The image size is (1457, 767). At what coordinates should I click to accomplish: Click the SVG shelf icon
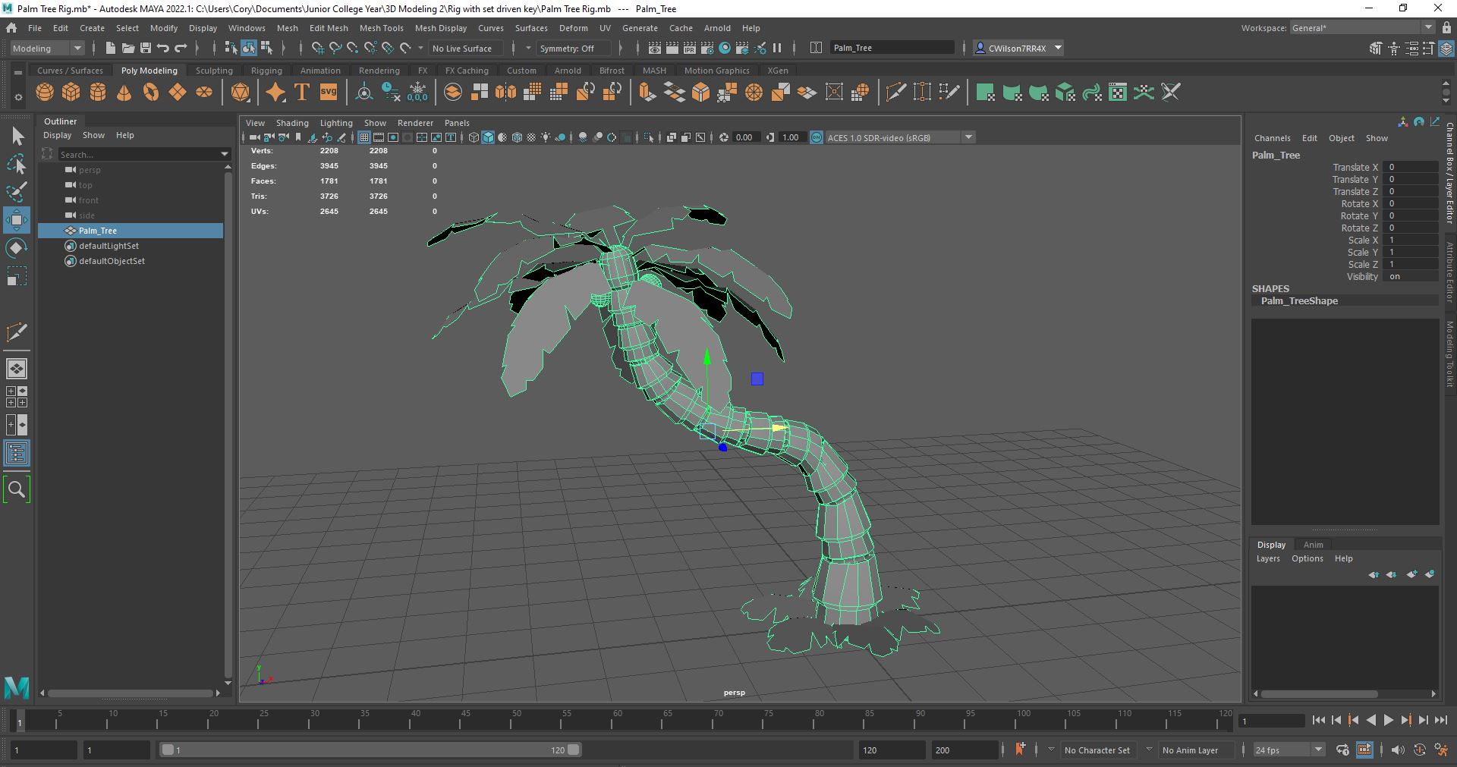[x=328, y=93]
